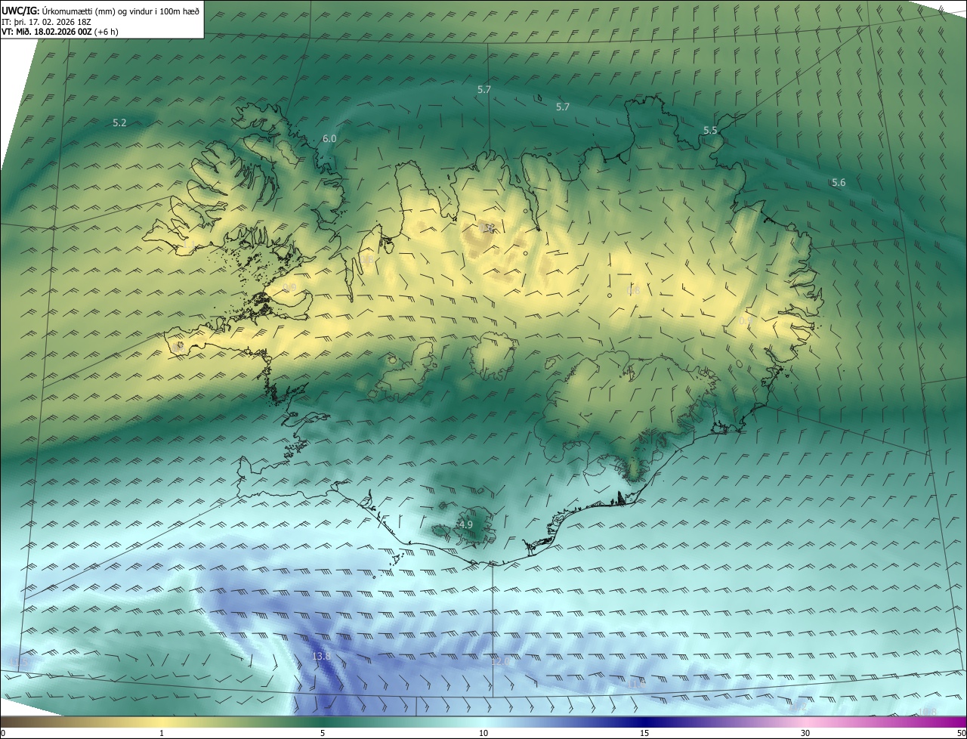Click the color scale tick label 5
967x739 pixels.
tap(323, 733)
